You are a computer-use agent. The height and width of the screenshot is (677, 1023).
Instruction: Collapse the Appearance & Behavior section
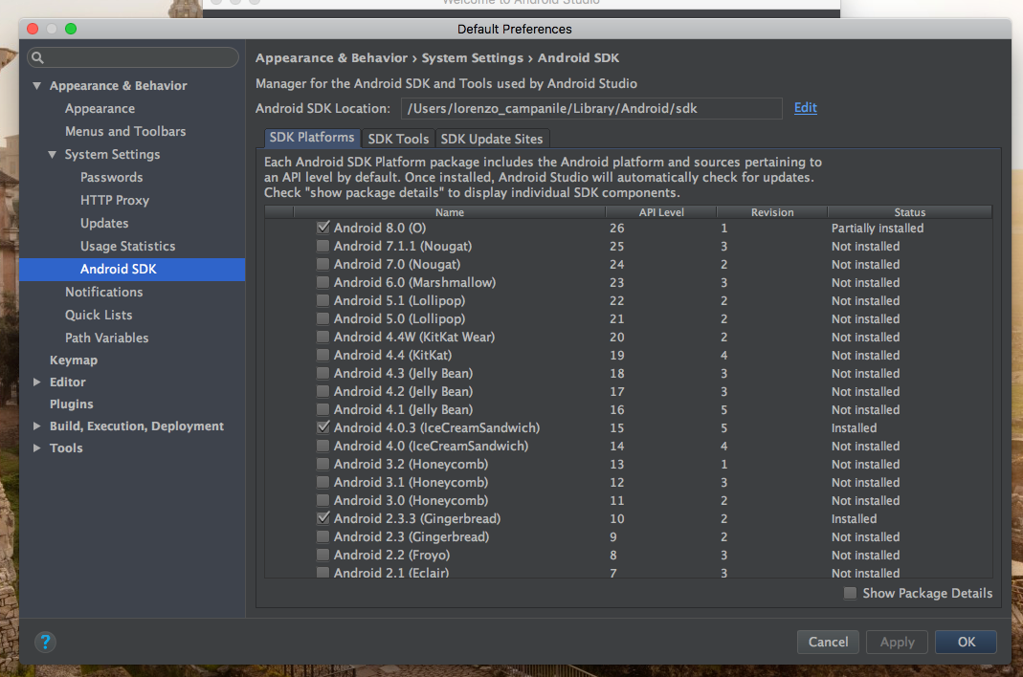pyautogui.click(x=37, y=85)
